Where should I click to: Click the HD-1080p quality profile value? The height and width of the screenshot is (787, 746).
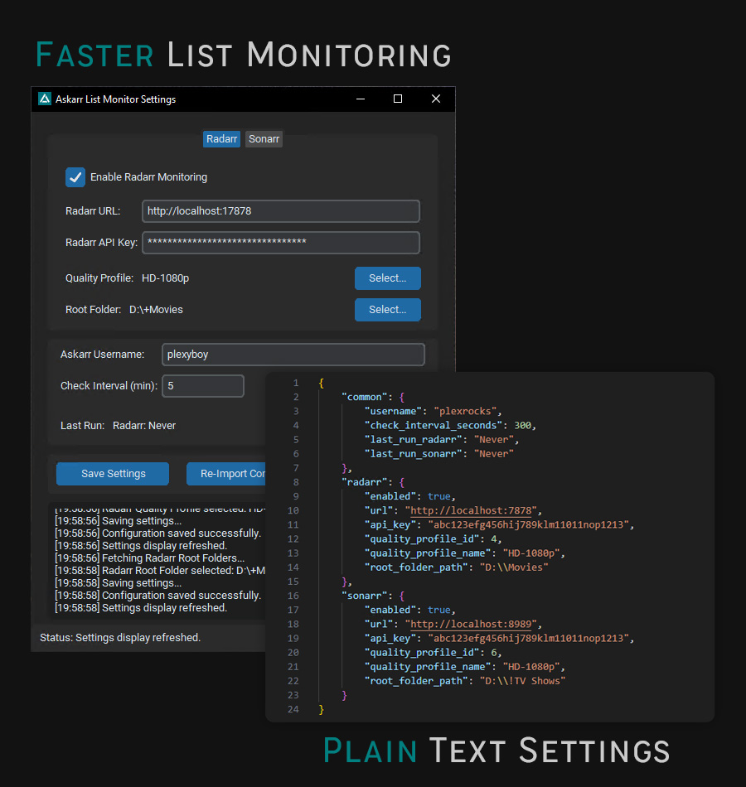tap(165, 278)
